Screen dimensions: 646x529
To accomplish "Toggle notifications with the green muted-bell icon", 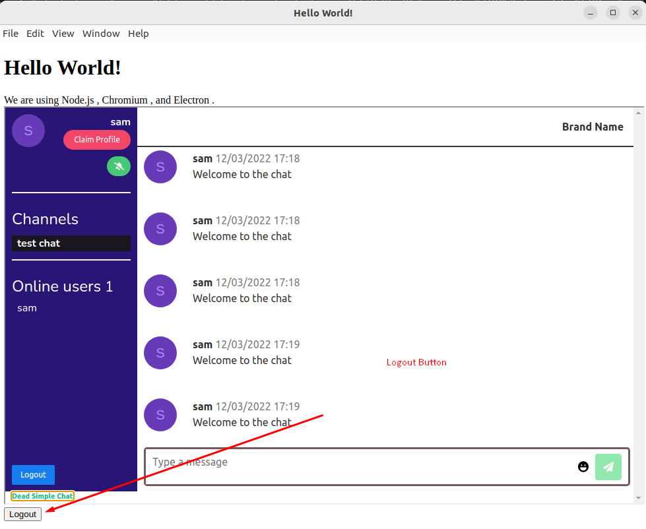I will 119,166.
